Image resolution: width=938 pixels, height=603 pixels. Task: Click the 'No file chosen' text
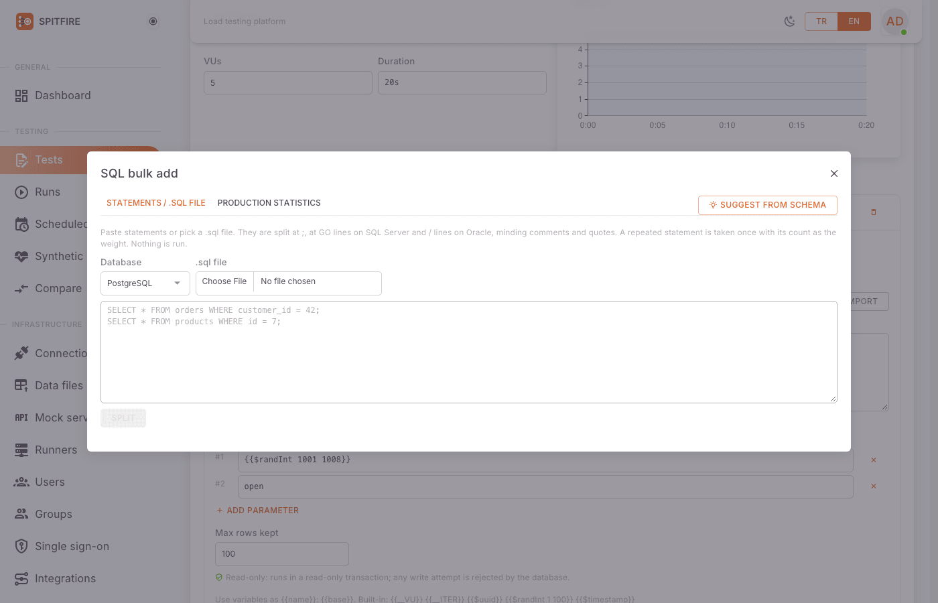tap(288, 281)
